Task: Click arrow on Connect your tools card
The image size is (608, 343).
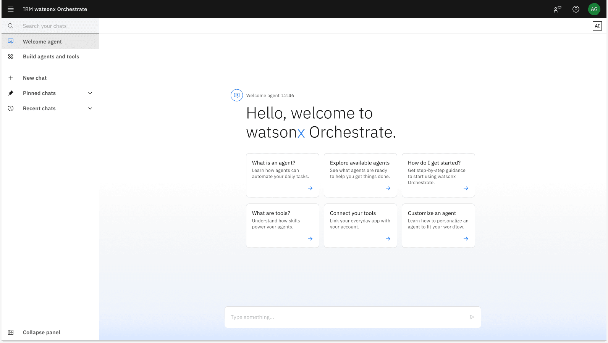Action: pos(388,238)
